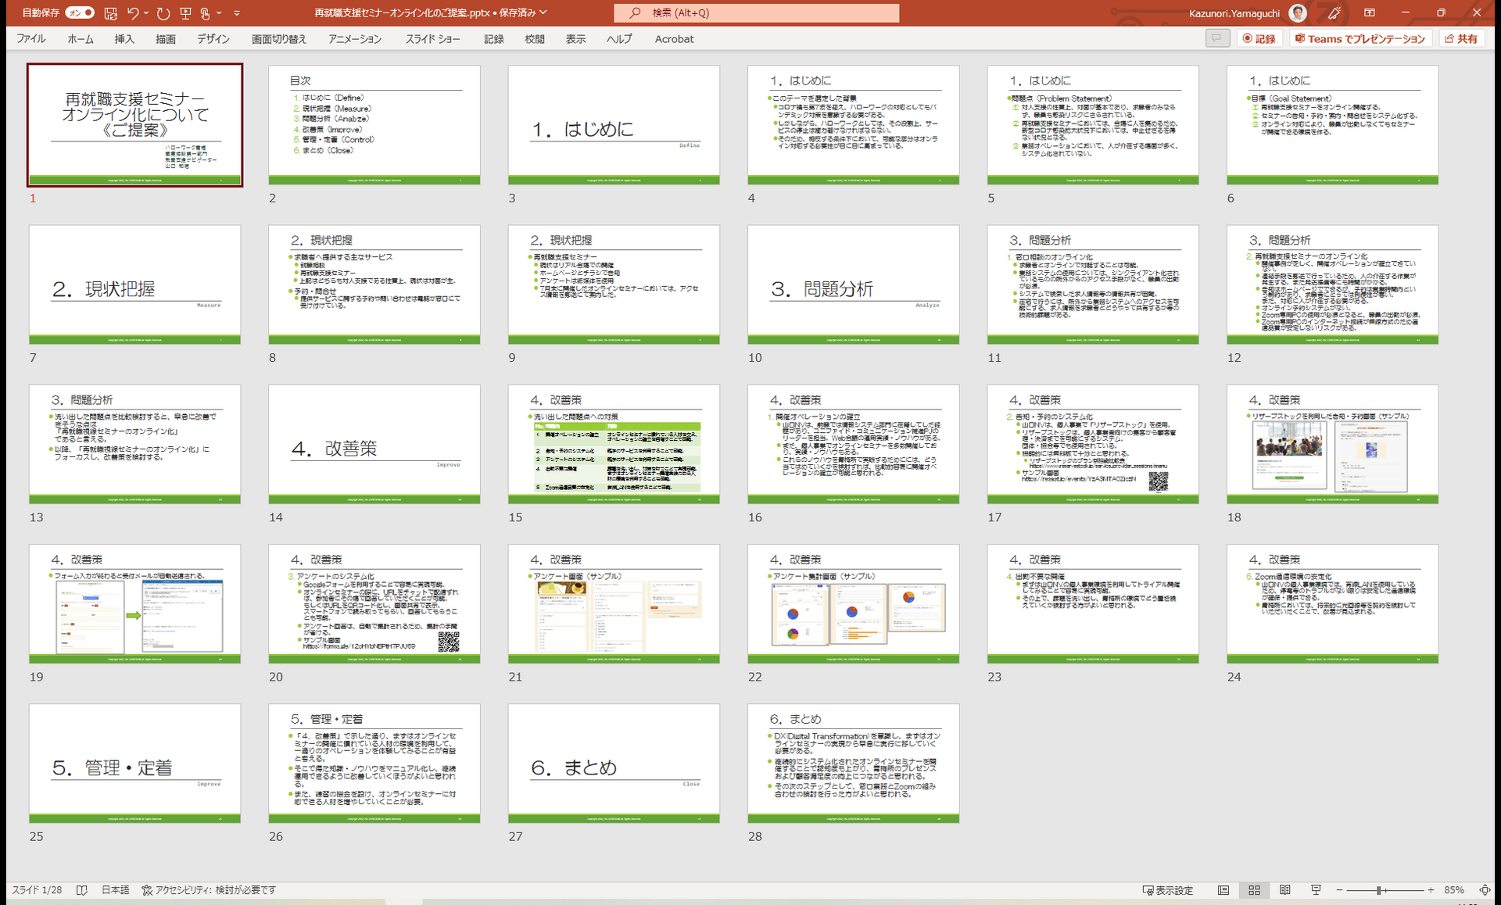This screenshot has width=1501, height=905.
Task: Toggle the Slide Sorter view button
Action: click(x=1255, y=890)
